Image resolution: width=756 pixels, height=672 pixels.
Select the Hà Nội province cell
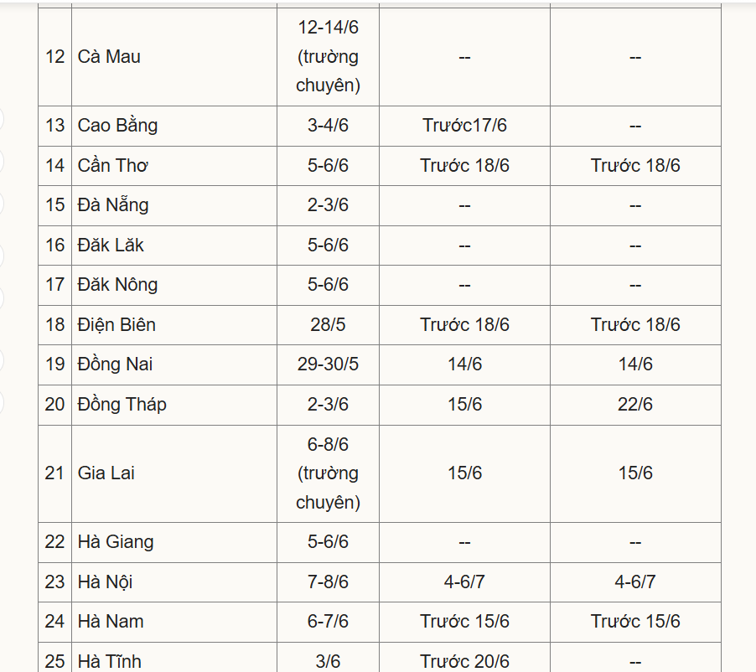[105, 582]
